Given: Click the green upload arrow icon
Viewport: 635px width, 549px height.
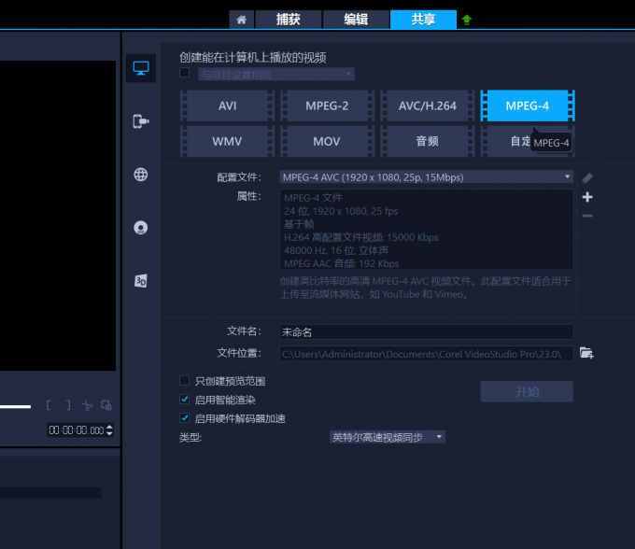Looking at the screenshot, I should 467,20.
